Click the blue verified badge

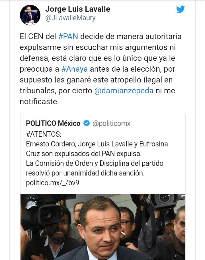(x=87, y=123)
